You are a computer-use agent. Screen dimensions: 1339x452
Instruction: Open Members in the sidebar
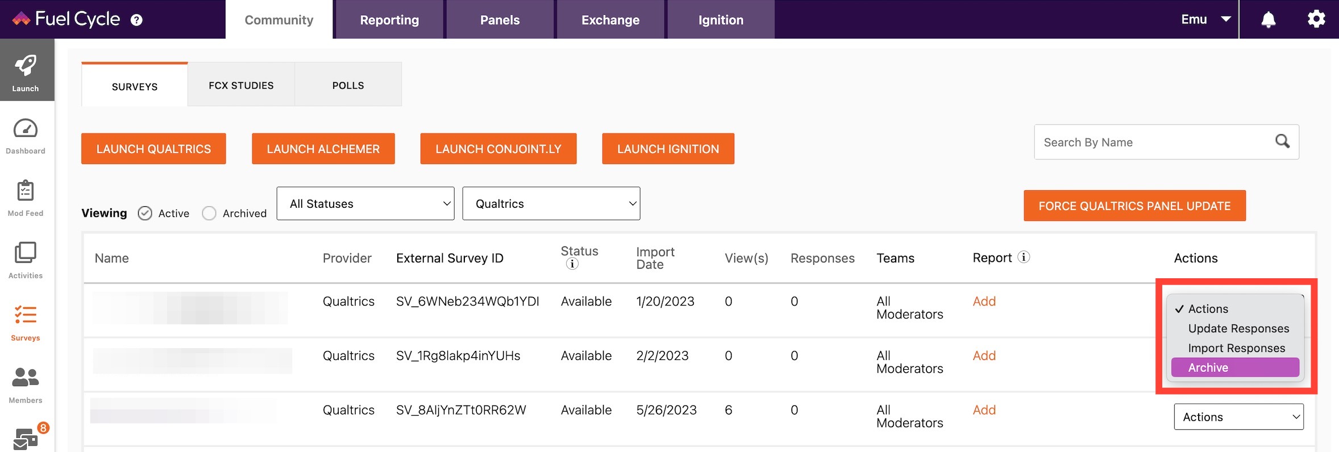26,385
